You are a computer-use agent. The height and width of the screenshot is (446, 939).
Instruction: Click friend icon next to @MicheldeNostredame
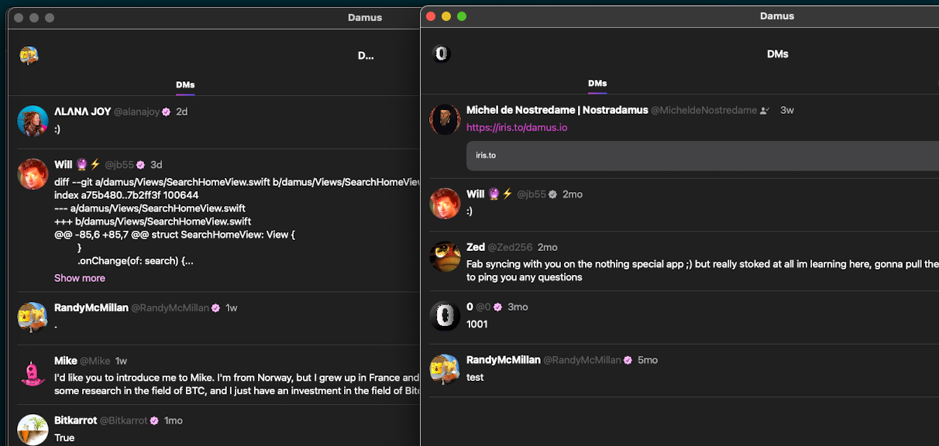coord(765,111)
